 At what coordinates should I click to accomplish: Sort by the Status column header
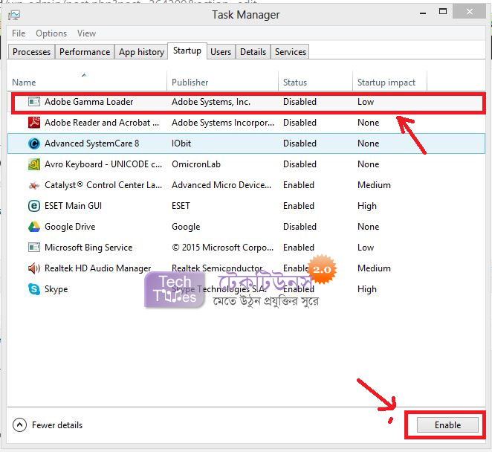point(315,83)
